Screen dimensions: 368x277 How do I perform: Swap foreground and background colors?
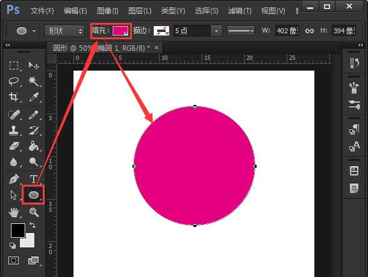click(32, 225)
